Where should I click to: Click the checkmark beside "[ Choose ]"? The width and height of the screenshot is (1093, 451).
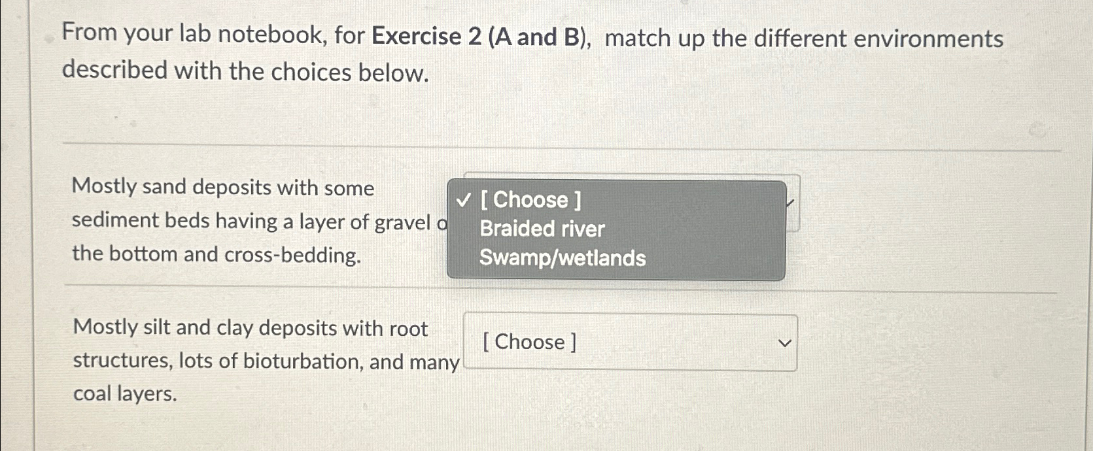[464, 200]
